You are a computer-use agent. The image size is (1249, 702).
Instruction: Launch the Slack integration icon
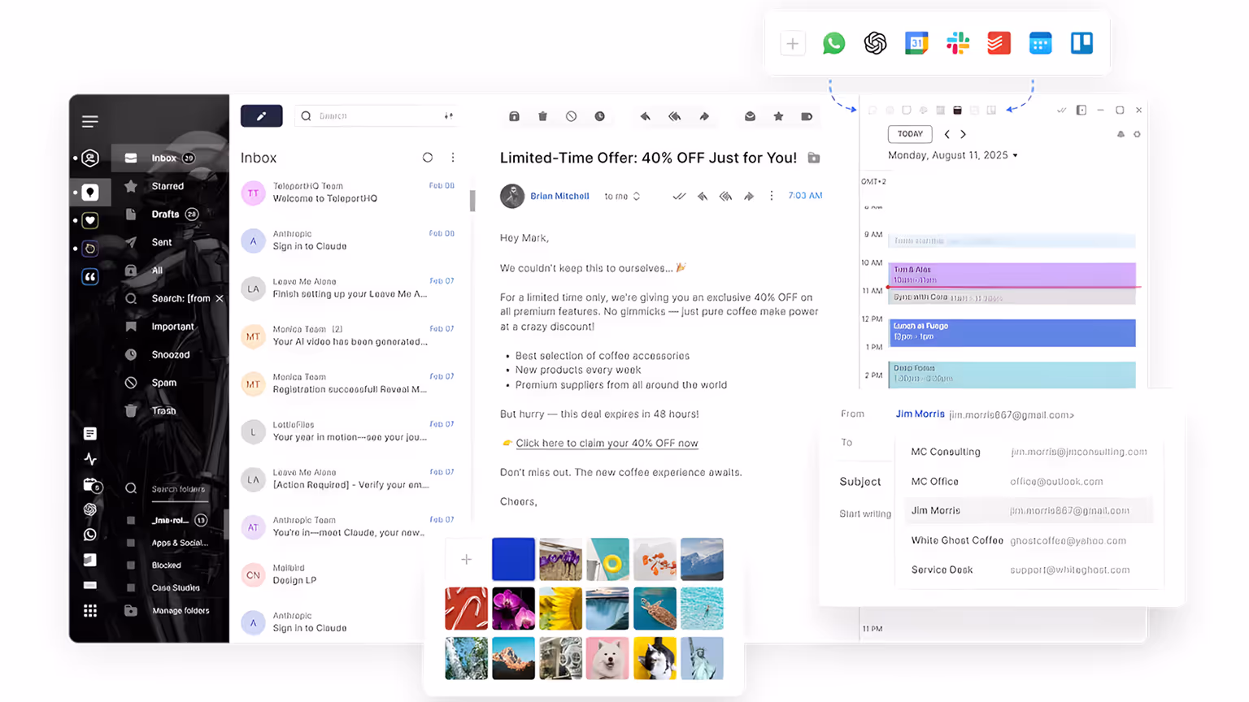[x=958, y=43]
